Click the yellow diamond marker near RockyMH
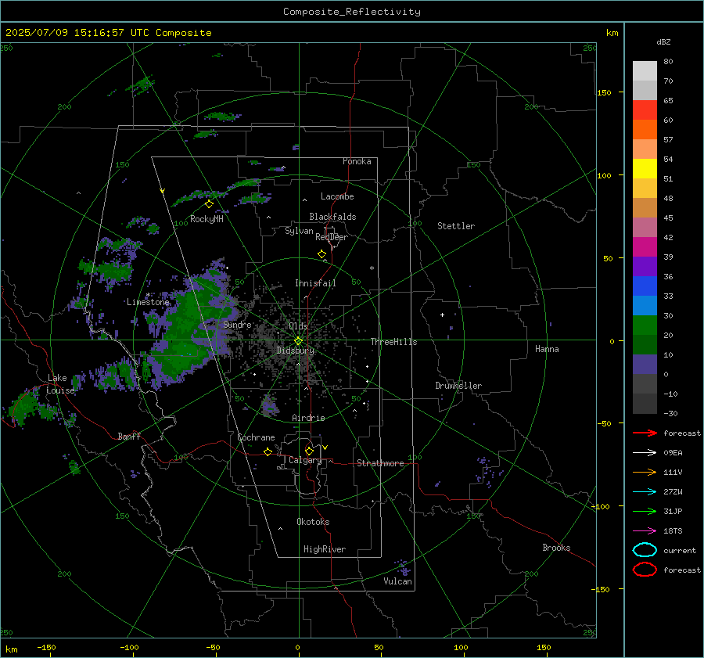Screen dimensions: 704x658 209,204
